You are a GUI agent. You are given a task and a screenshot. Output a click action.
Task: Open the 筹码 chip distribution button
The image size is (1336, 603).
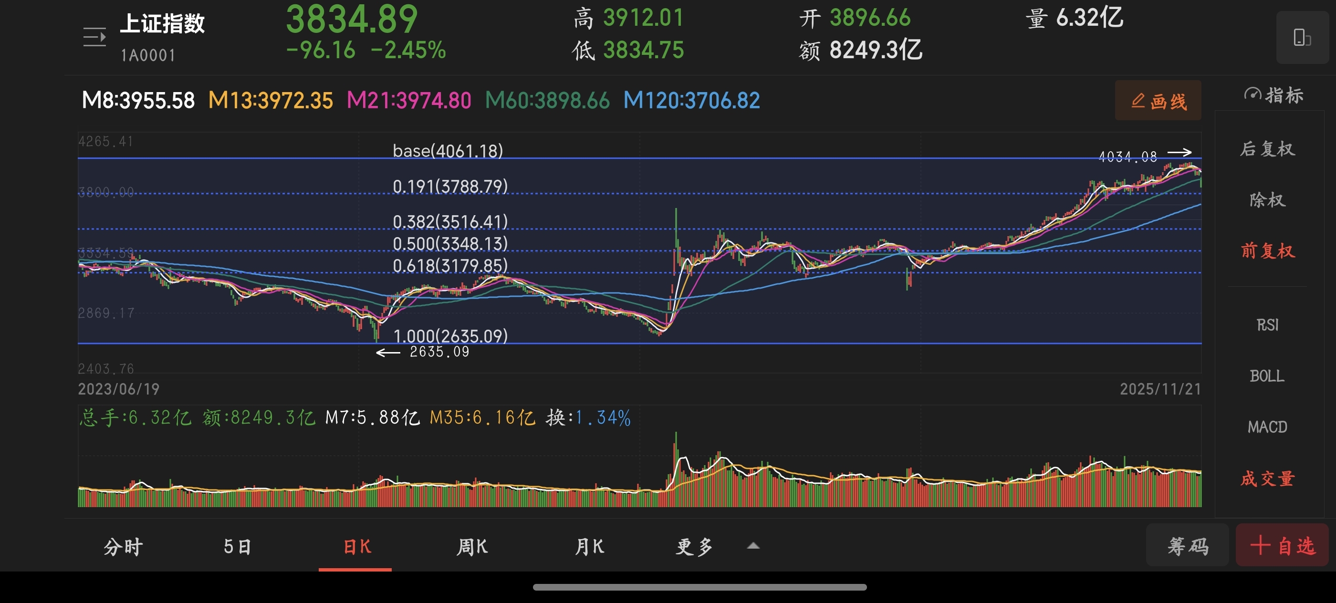pos(1187,545)
